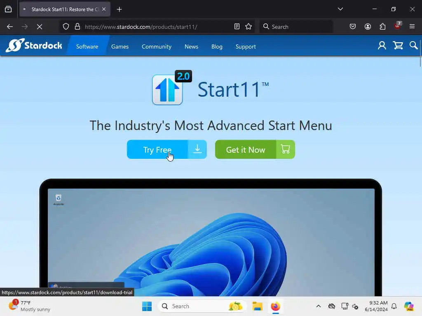Screen dimensions: 422x316
Task: Open the Software menu item
Action: tap(87, 46)
